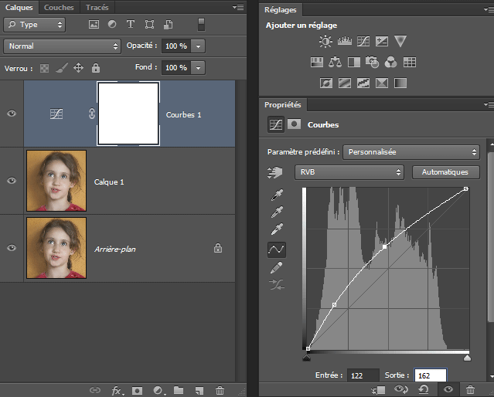Toggle visibility of Calque 1 layer

pos(12,181)
